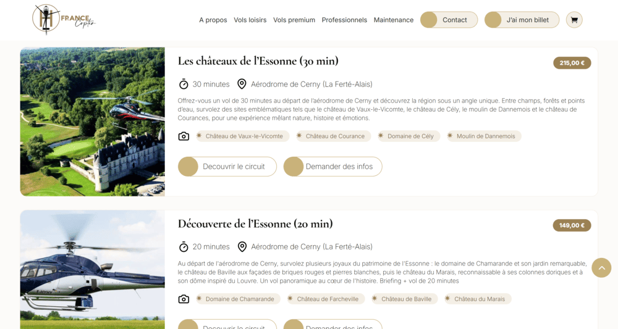This screenshot has height=329, width=618.
Task: Select the Domaine de Chamarande tag
Action: tap(238, 299)
